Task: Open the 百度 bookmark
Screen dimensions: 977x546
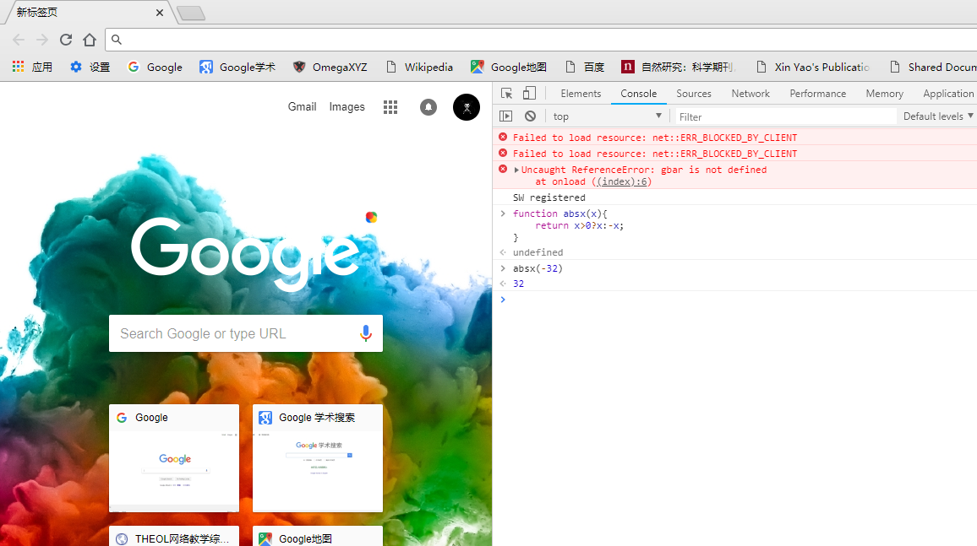Action: (x=585, y=67)
